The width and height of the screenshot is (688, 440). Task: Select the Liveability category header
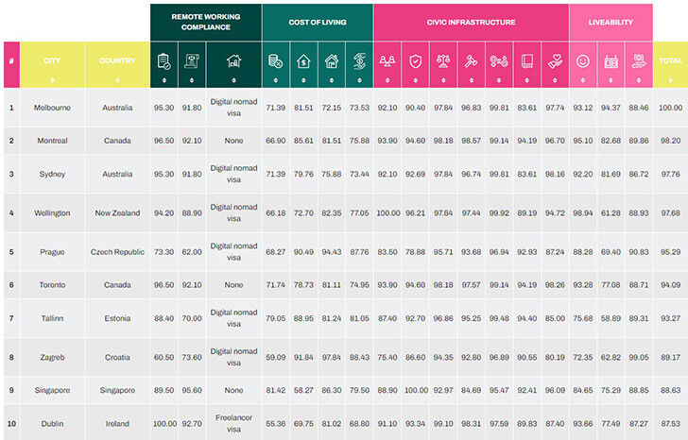click(x=611, y=21)
